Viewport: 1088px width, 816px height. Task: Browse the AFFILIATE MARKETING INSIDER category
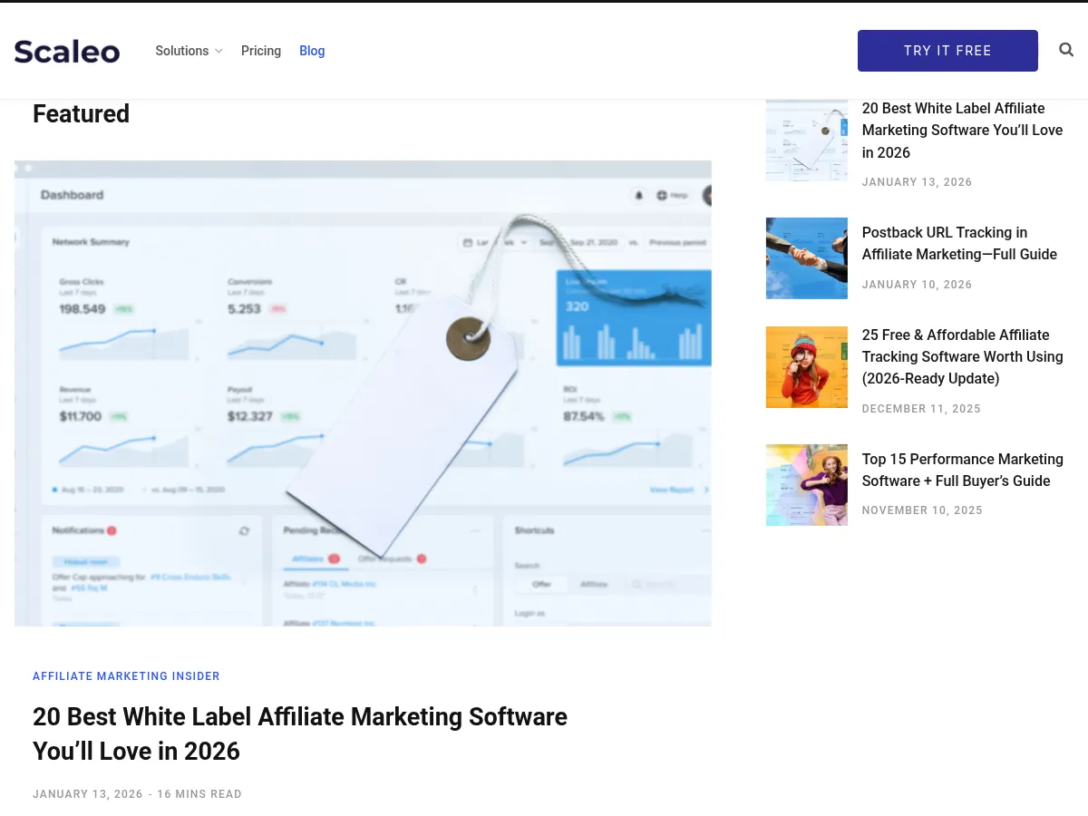coord(126,676)
